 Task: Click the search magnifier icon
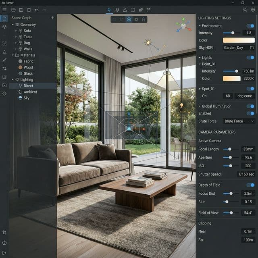245,10
